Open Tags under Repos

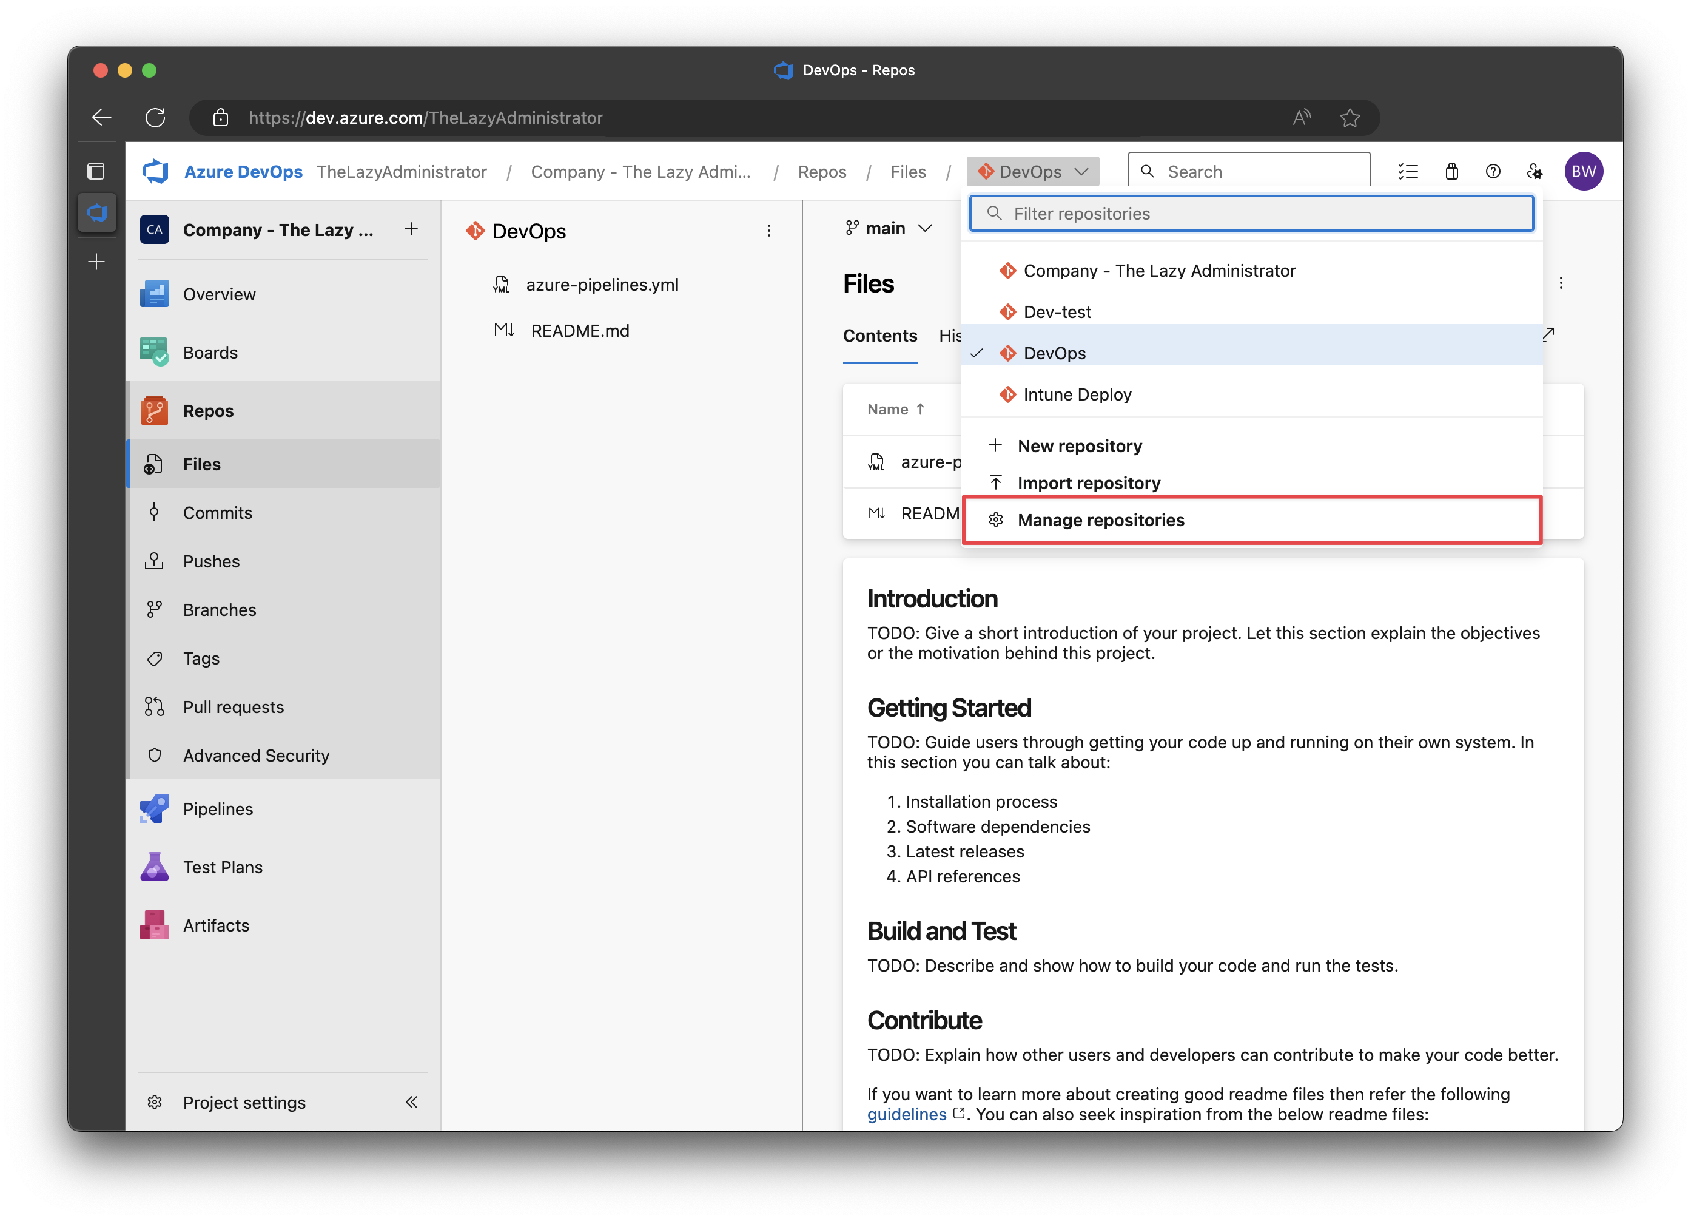tap(284, 658)
